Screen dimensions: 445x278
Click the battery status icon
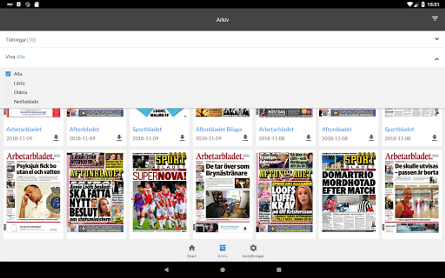click(x=423, y=4)
